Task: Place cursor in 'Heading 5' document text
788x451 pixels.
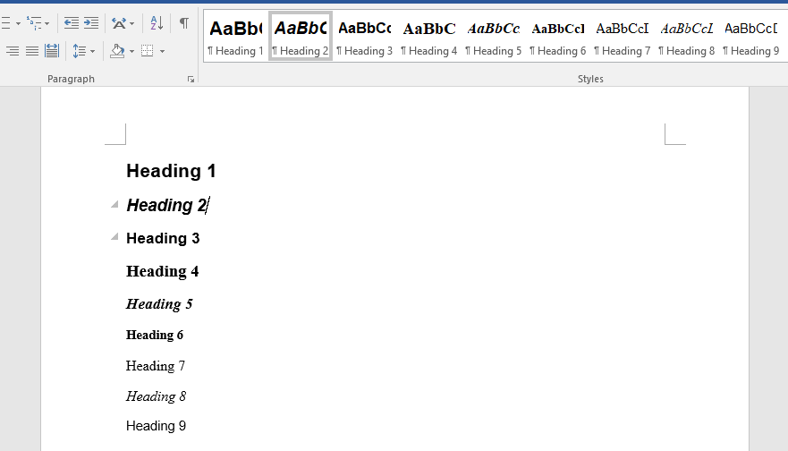Action: coord(159,304)
